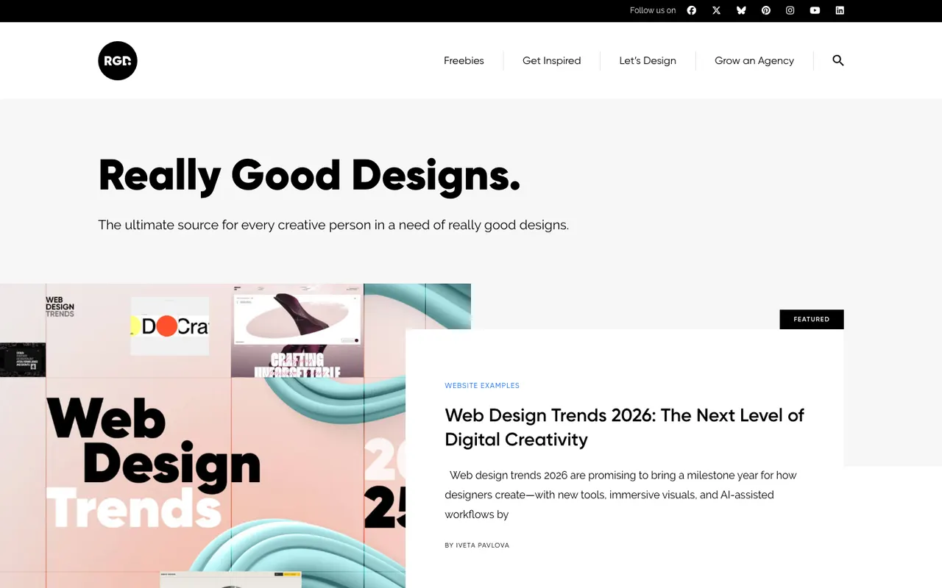Open the Get Inspired menu

tap(552, 61)
